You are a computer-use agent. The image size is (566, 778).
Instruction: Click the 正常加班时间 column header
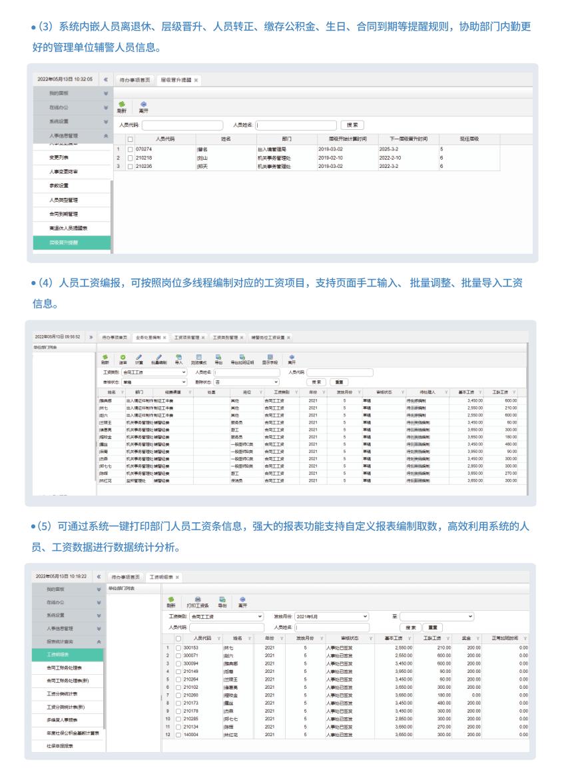coord(509,638)
